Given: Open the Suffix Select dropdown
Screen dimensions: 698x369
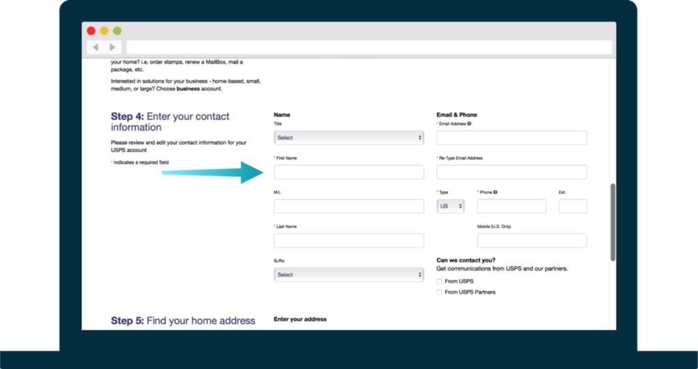Looking at the screenshot, I should [x=349, y=275].
